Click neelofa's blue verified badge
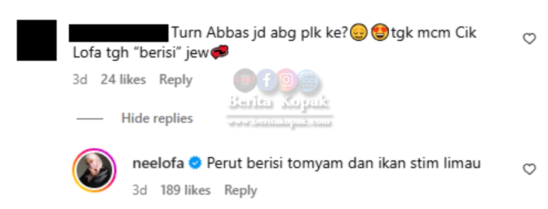The height and width of the screenshot is (209, 548). pyautogui.click(x=195, y=163)
